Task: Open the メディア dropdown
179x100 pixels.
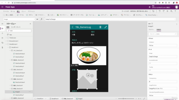Action: [103, 15]
